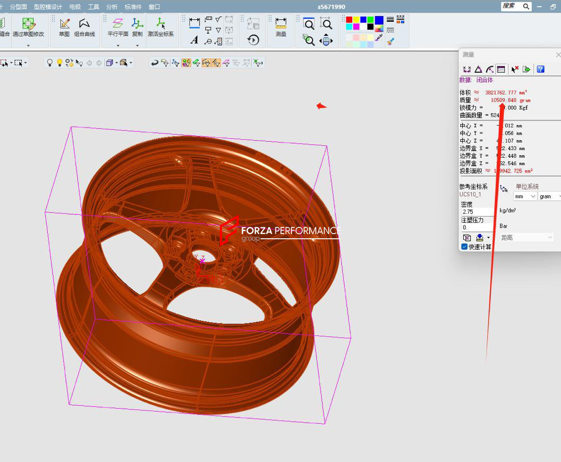Image resolution: width=561 pixels, height=462 pixels.
Task: Activate the 激活坐标系 coordinate system tool
Action: (x=161, y=27)
